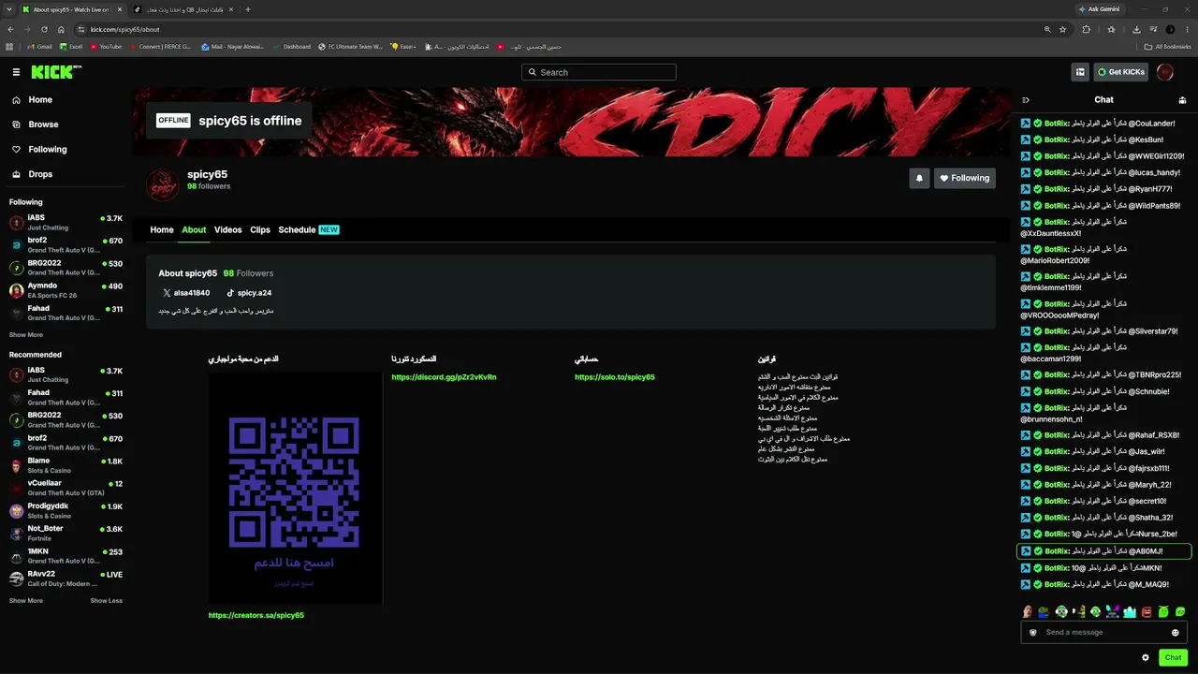
Task: Open the Gmail bookmark
Action: coord(39,46)
